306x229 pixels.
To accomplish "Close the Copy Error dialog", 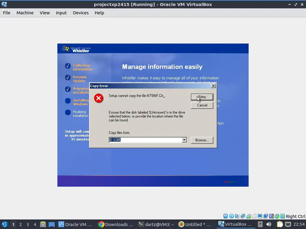I will [x=213, y=86].
